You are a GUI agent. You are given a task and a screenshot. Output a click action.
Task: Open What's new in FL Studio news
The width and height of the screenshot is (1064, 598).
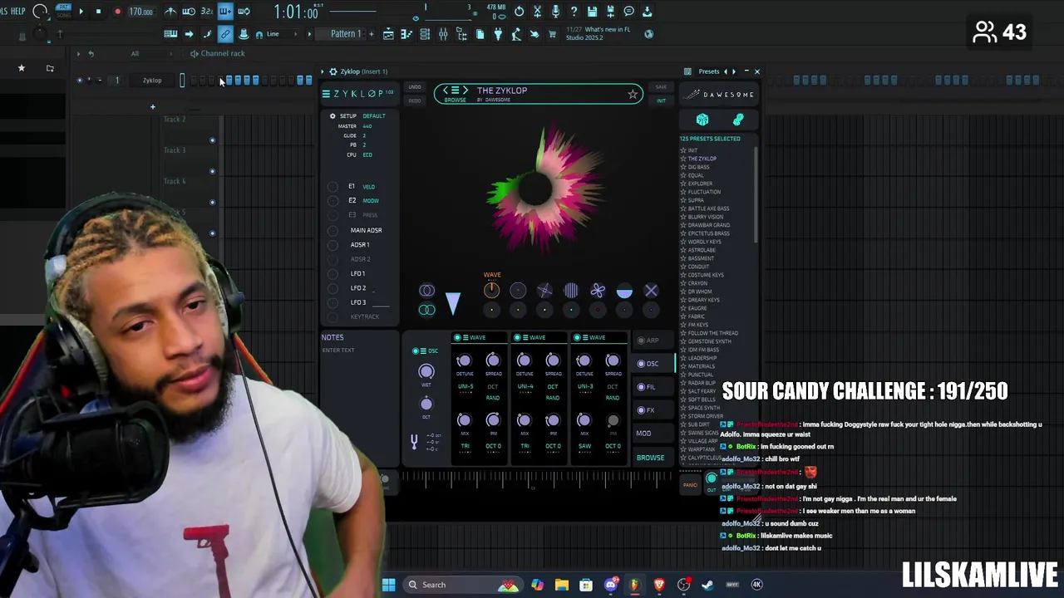point(598,33)
